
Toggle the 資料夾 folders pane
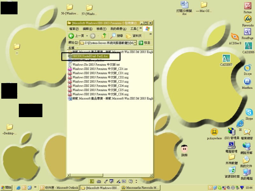click(134, 36)
